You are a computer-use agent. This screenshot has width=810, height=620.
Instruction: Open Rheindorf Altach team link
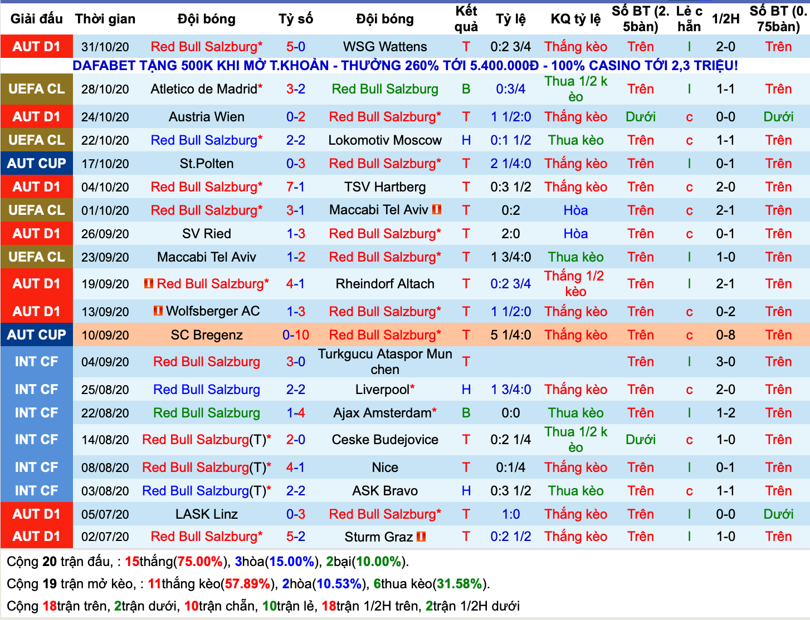pos(385,284)
